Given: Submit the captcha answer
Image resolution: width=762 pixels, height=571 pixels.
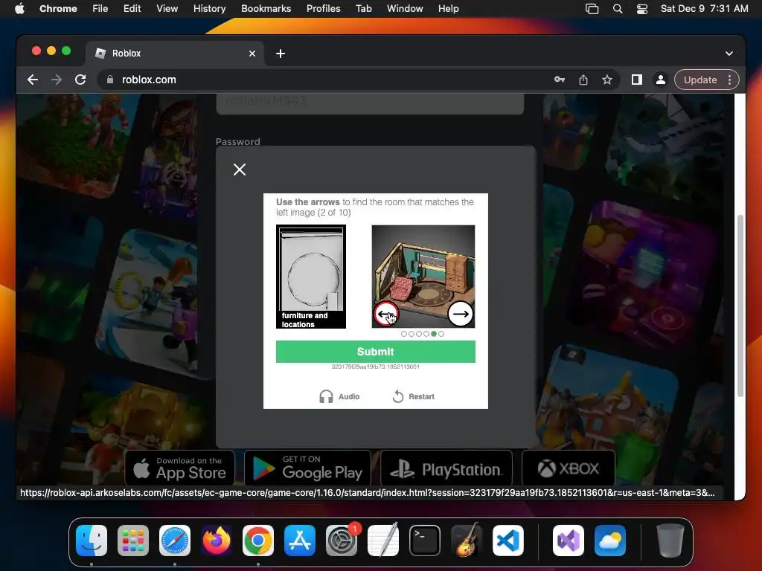Looking at the screenshot, I should pos(375,352).
